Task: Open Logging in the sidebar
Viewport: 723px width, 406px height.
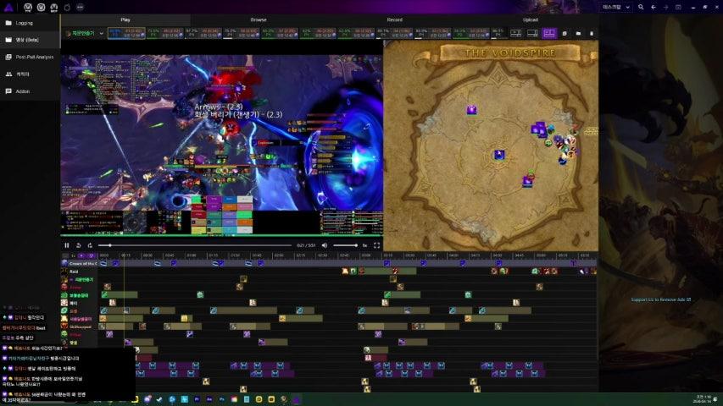Action: 30,23
